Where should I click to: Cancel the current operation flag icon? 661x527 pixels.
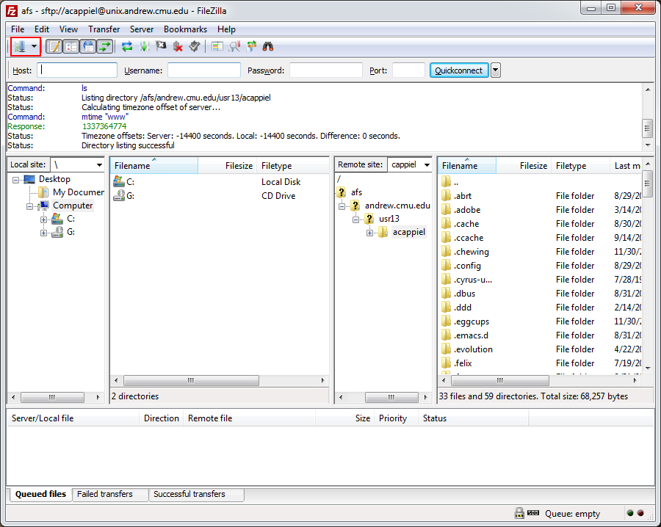coord(161,46)
